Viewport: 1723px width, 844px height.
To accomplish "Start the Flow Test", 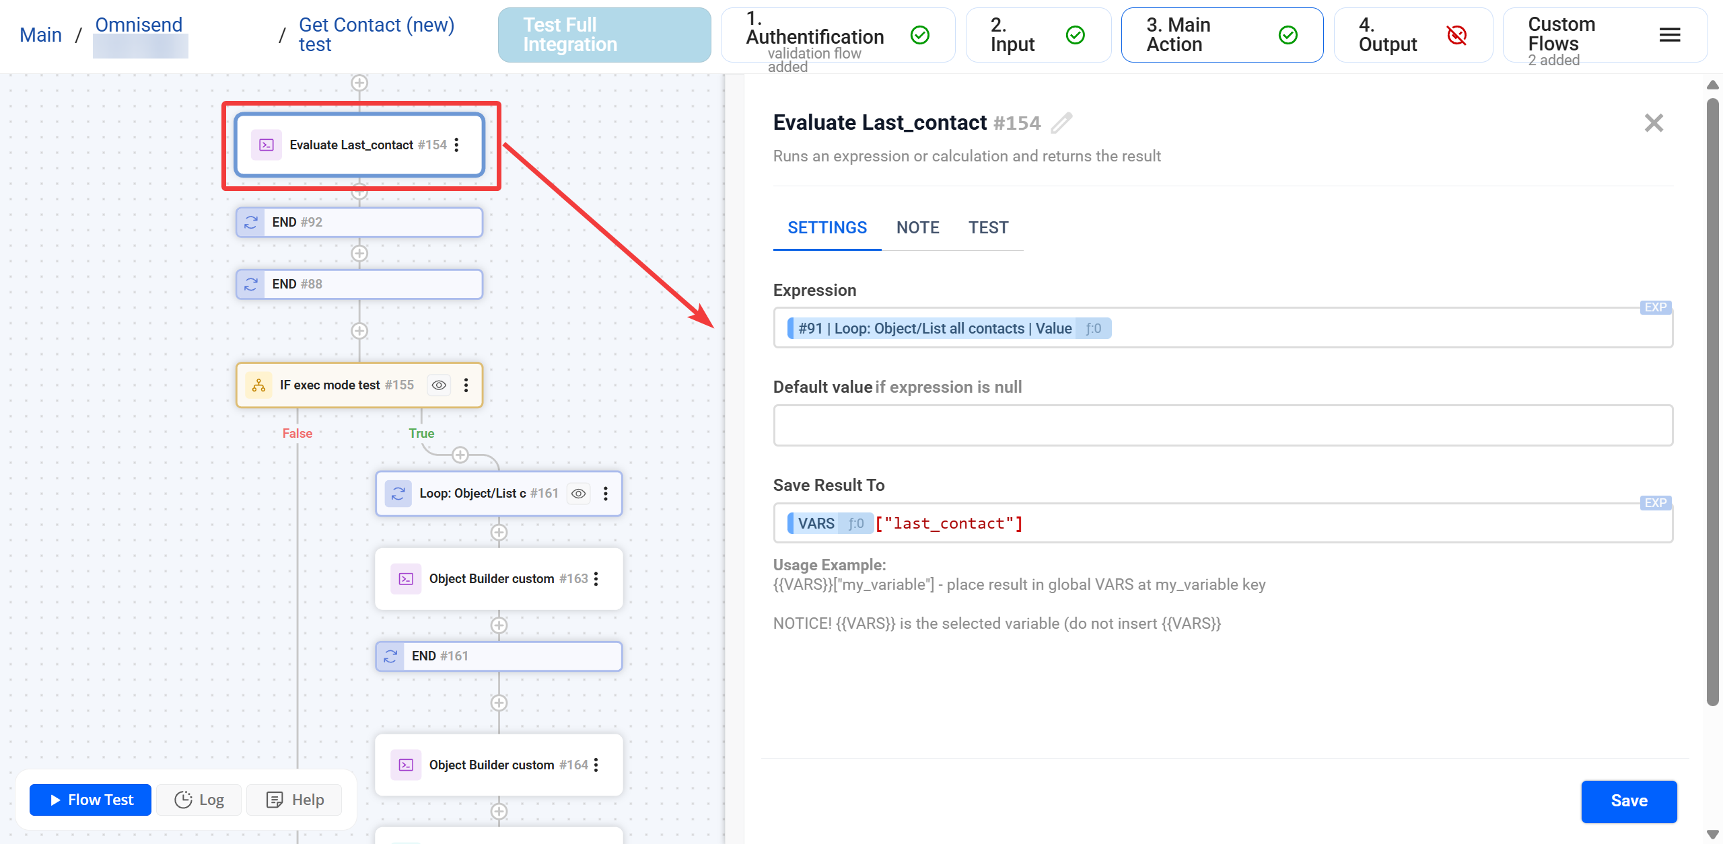I will pyautogui.click(x=90, y=800).
